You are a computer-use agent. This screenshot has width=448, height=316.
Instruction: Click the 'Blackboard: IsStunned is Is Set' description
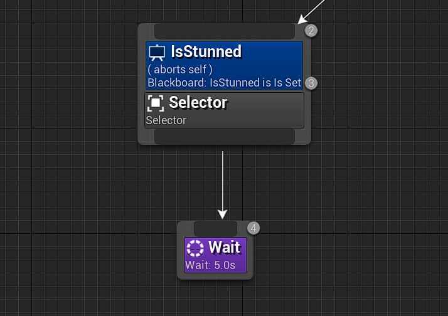coord(224,83)
